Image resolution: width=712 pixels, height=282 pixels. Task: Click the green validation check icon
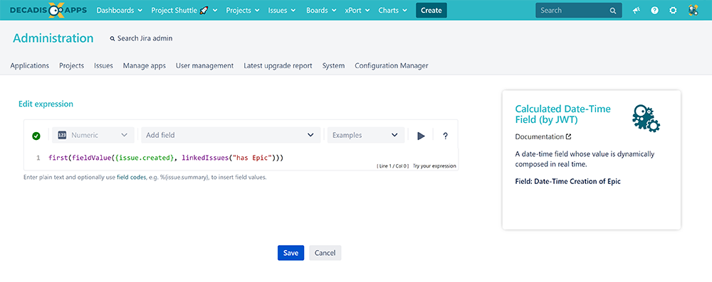click(36, 136)
